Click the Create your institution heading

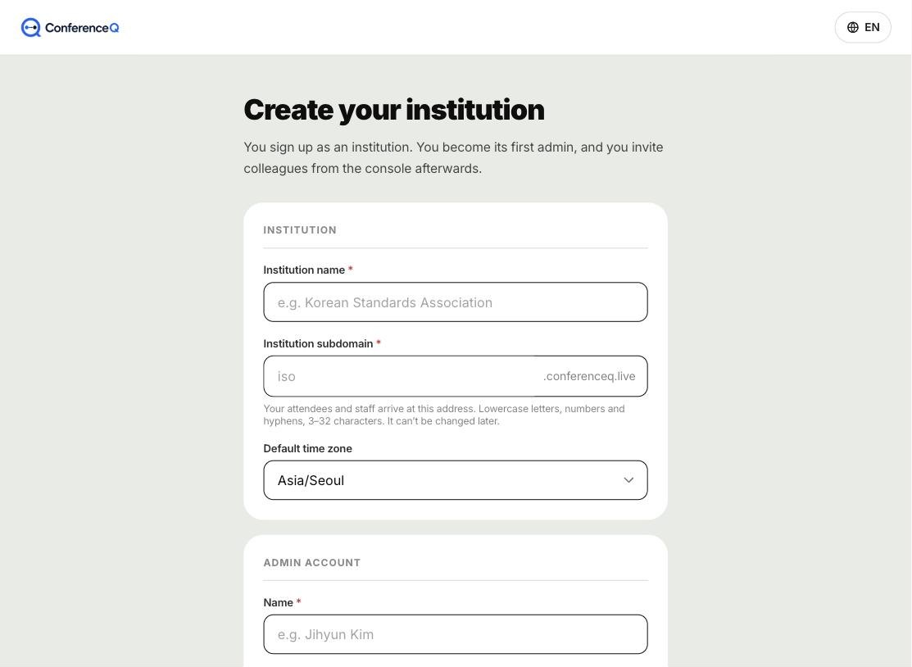[x=394, y=110]
